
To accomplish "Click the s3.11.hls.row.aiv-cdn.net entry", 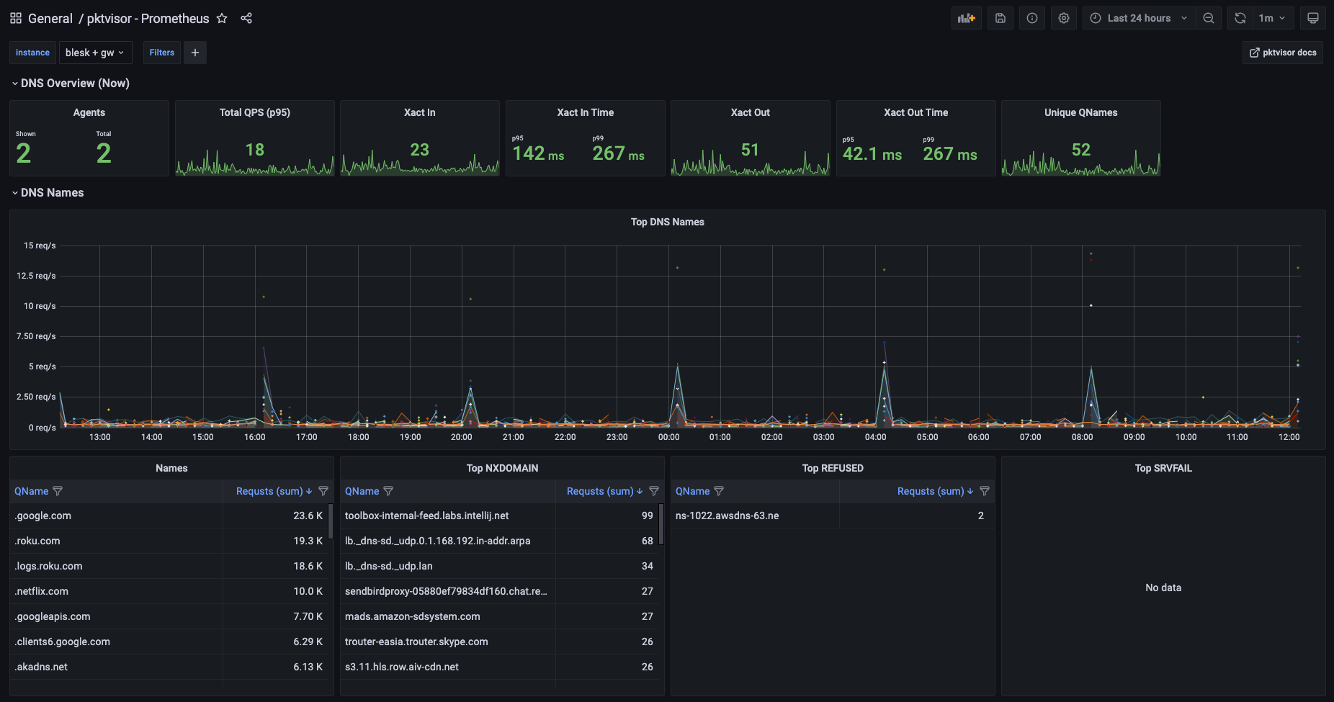I will [402, 667].
